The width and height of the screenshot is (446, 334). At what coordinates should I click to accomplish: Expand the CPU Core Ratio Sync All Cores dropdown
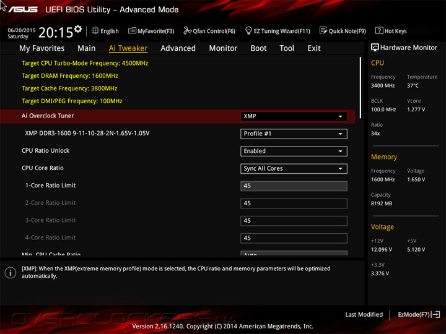294,169
